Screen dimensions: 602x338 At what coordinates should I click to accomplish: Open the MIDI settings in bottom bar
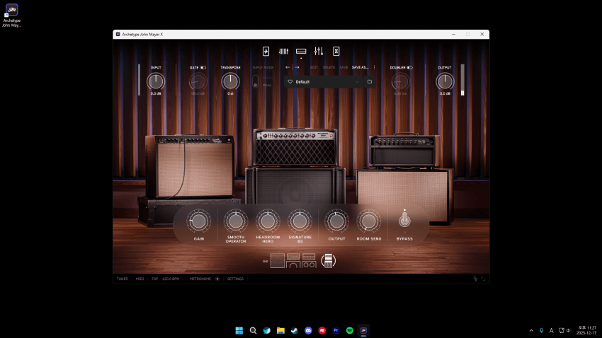(x=140, y=279)
